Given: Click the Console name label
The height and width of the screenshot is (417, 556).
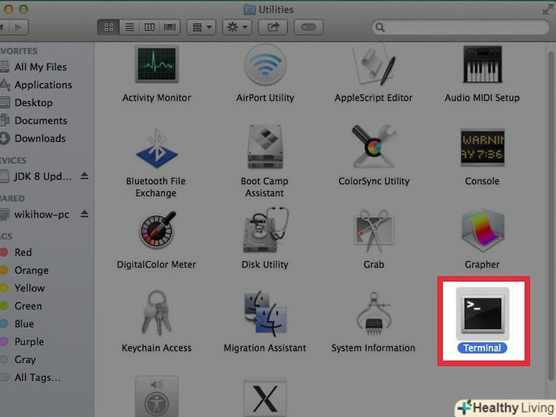Looking at the screenshot, I should [482, 181].
